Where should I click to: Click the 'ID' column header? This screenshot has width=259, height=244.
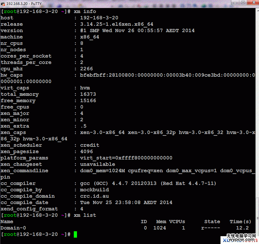click(144, 221)
